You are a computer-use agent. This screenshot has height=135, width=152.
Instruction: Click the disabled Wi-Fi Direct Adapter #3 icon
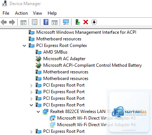pyautogui.click(x=52, y=118)
